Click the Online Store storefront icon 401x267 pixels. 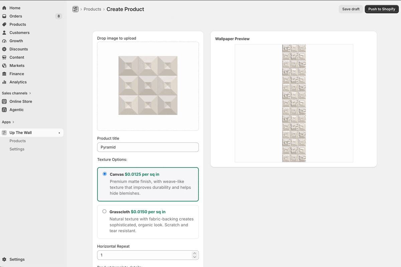coord(4,101)
